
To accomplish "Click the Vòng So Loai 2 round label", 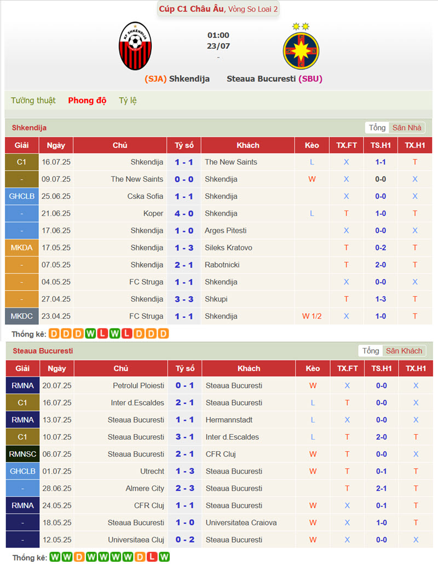I will (x=253, y=9).
